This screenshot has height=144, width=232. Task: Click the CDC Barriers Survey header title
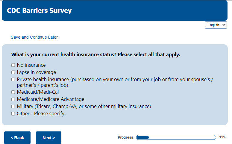39,11
